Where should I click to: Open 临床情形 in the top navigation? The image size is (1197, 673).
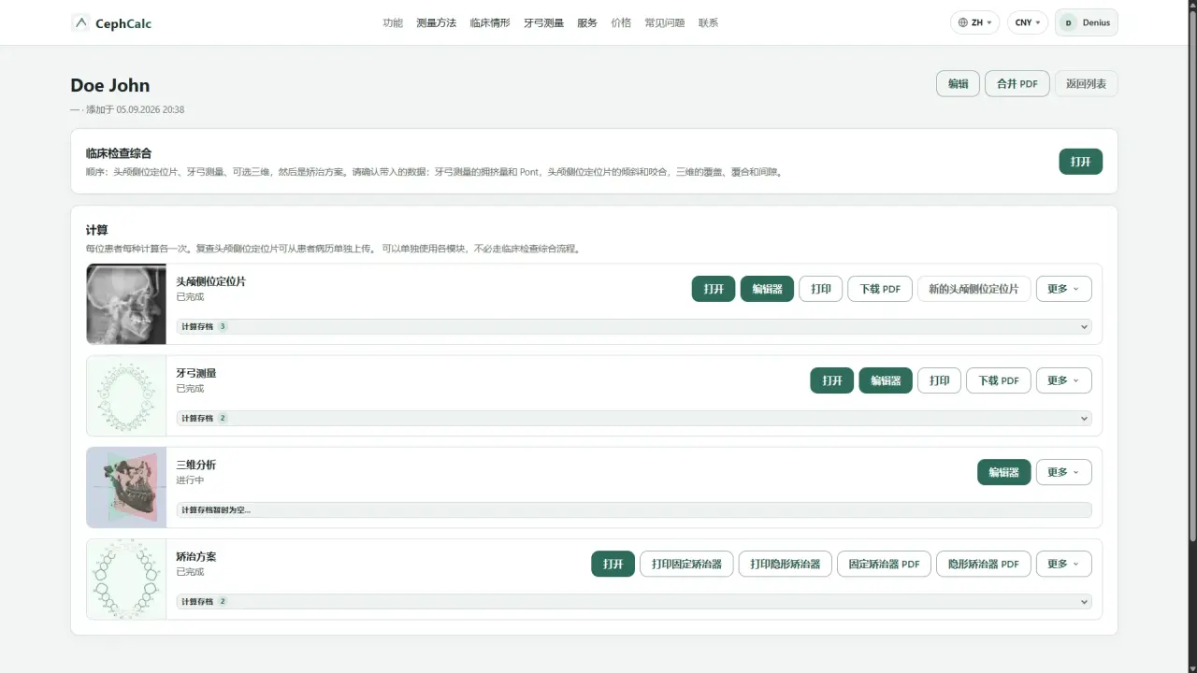(490, 22)
